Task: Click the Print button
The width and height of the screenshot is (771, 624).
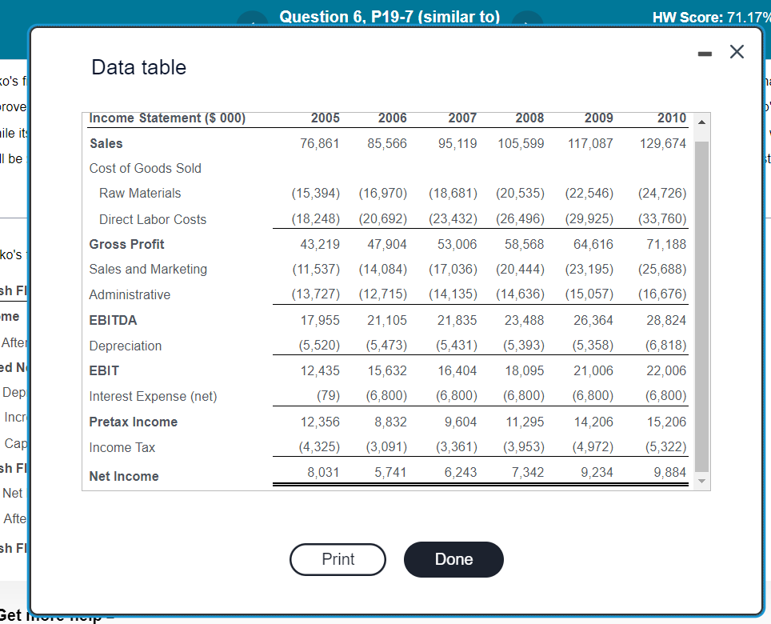Action: pos(338,559)
